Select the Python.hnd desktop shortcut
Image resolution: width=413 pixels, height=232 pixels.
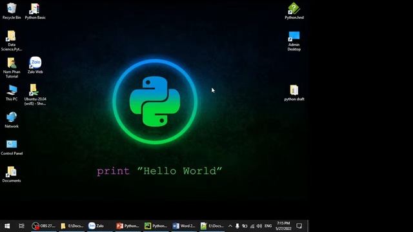(294, 11)
